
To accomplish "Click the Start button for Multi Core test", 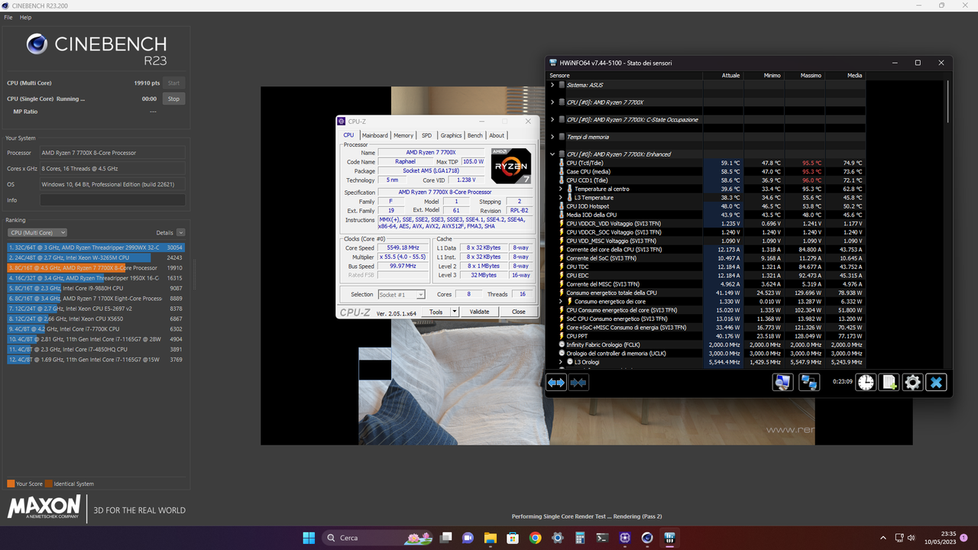I will [173, 82].
